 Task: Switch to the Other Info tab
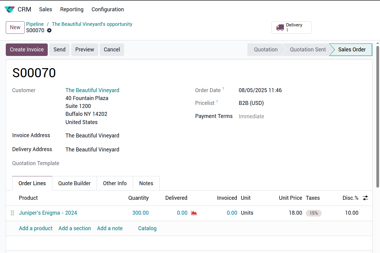[x=115, y=183]
